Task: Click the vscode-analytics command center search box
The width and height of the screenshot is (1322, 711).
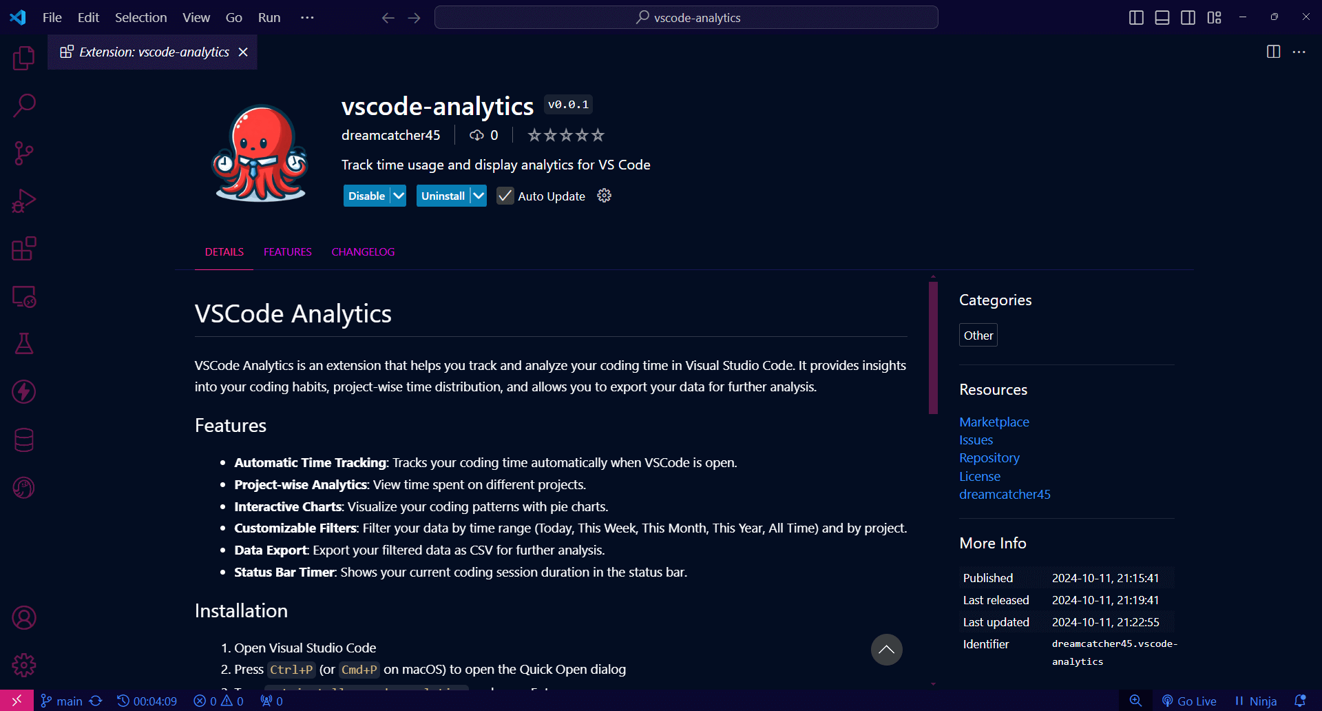Action: click(686, 18)
